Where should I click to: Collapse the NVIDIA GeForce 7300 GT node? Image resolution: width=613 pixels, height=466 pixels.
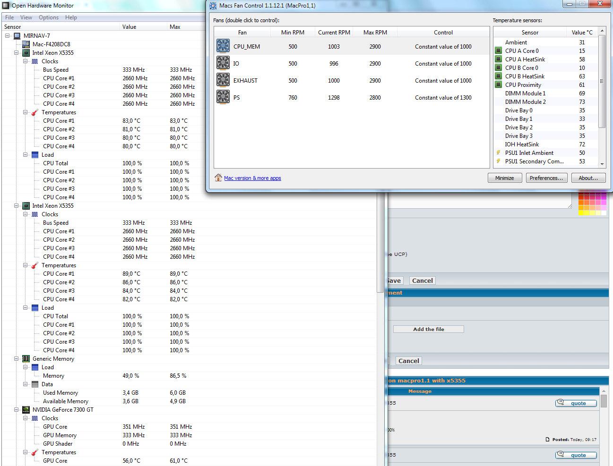(17, 410)
